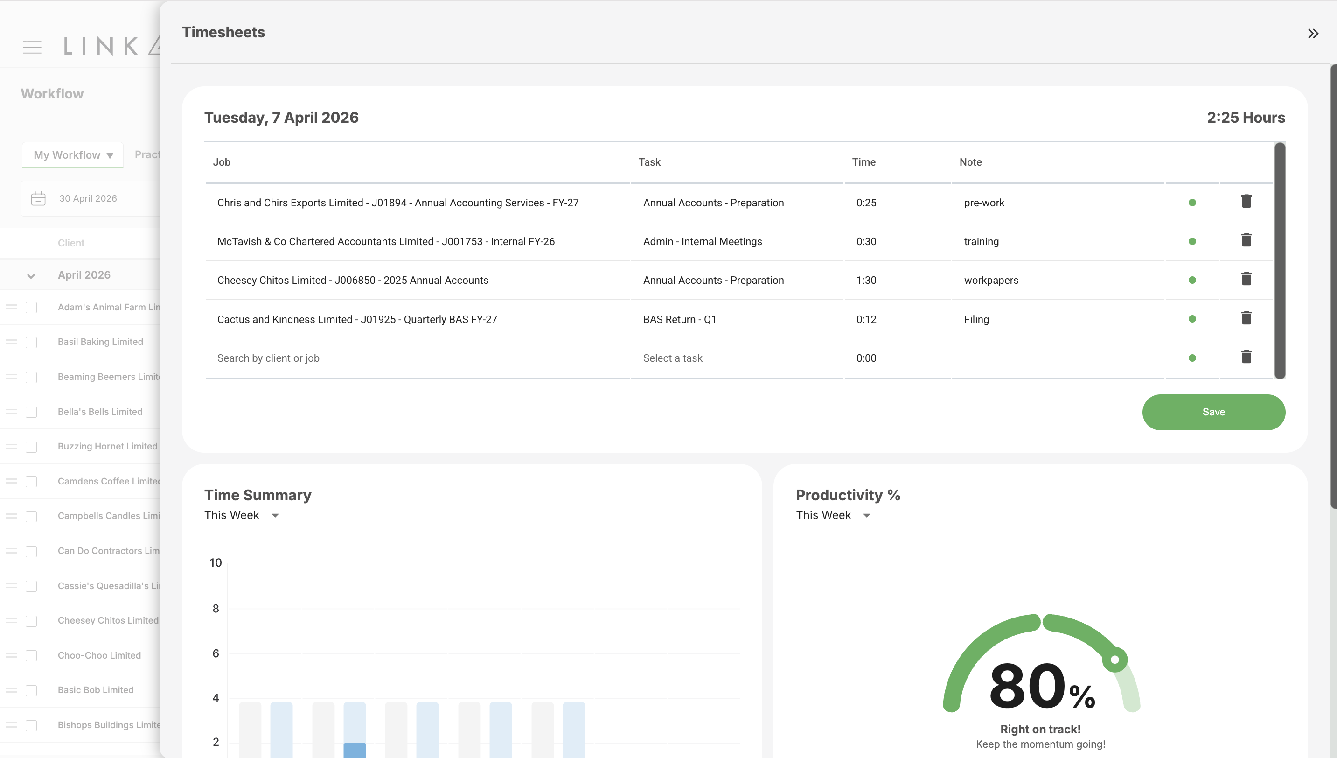Change task for Cactus and Kindness row
The width and height of the screenshot is (1337, 758).
point(737,319)
